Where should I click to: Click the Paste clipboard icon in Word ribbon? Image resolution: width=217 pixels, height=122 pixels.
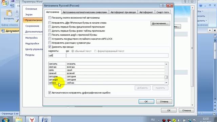[x=9, y=13]
